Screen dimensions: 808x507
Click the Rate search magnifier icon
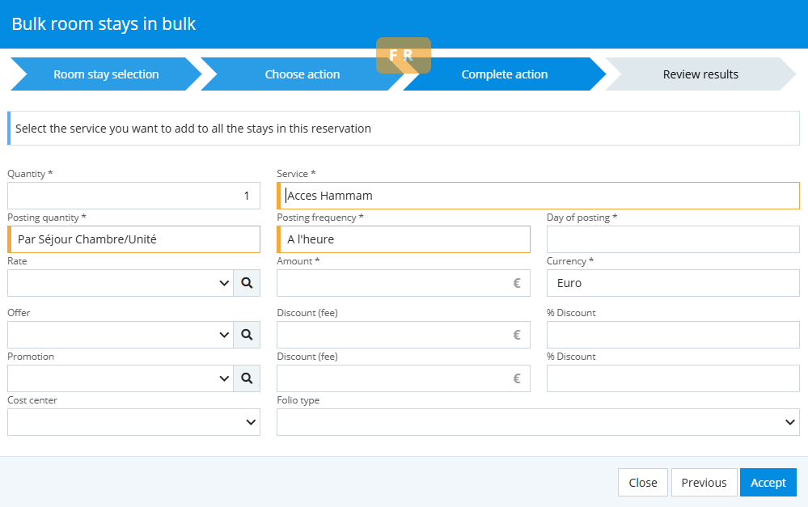click(247, 283)
